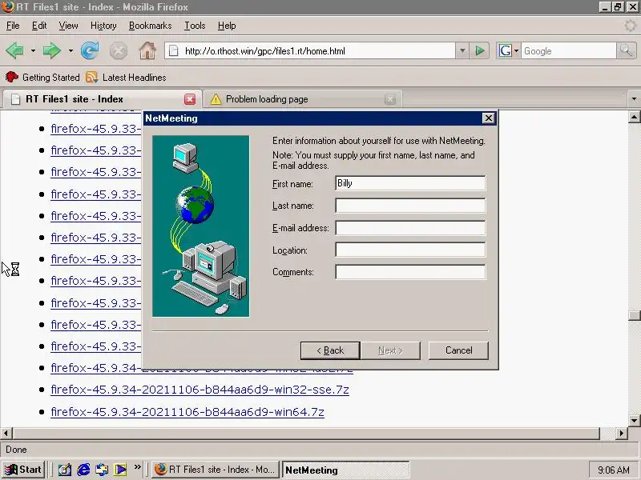The height and width of the screenshot is (480, 641).
Task: Launch Windows Media Player from quick launch
Action: pos(121,470)
